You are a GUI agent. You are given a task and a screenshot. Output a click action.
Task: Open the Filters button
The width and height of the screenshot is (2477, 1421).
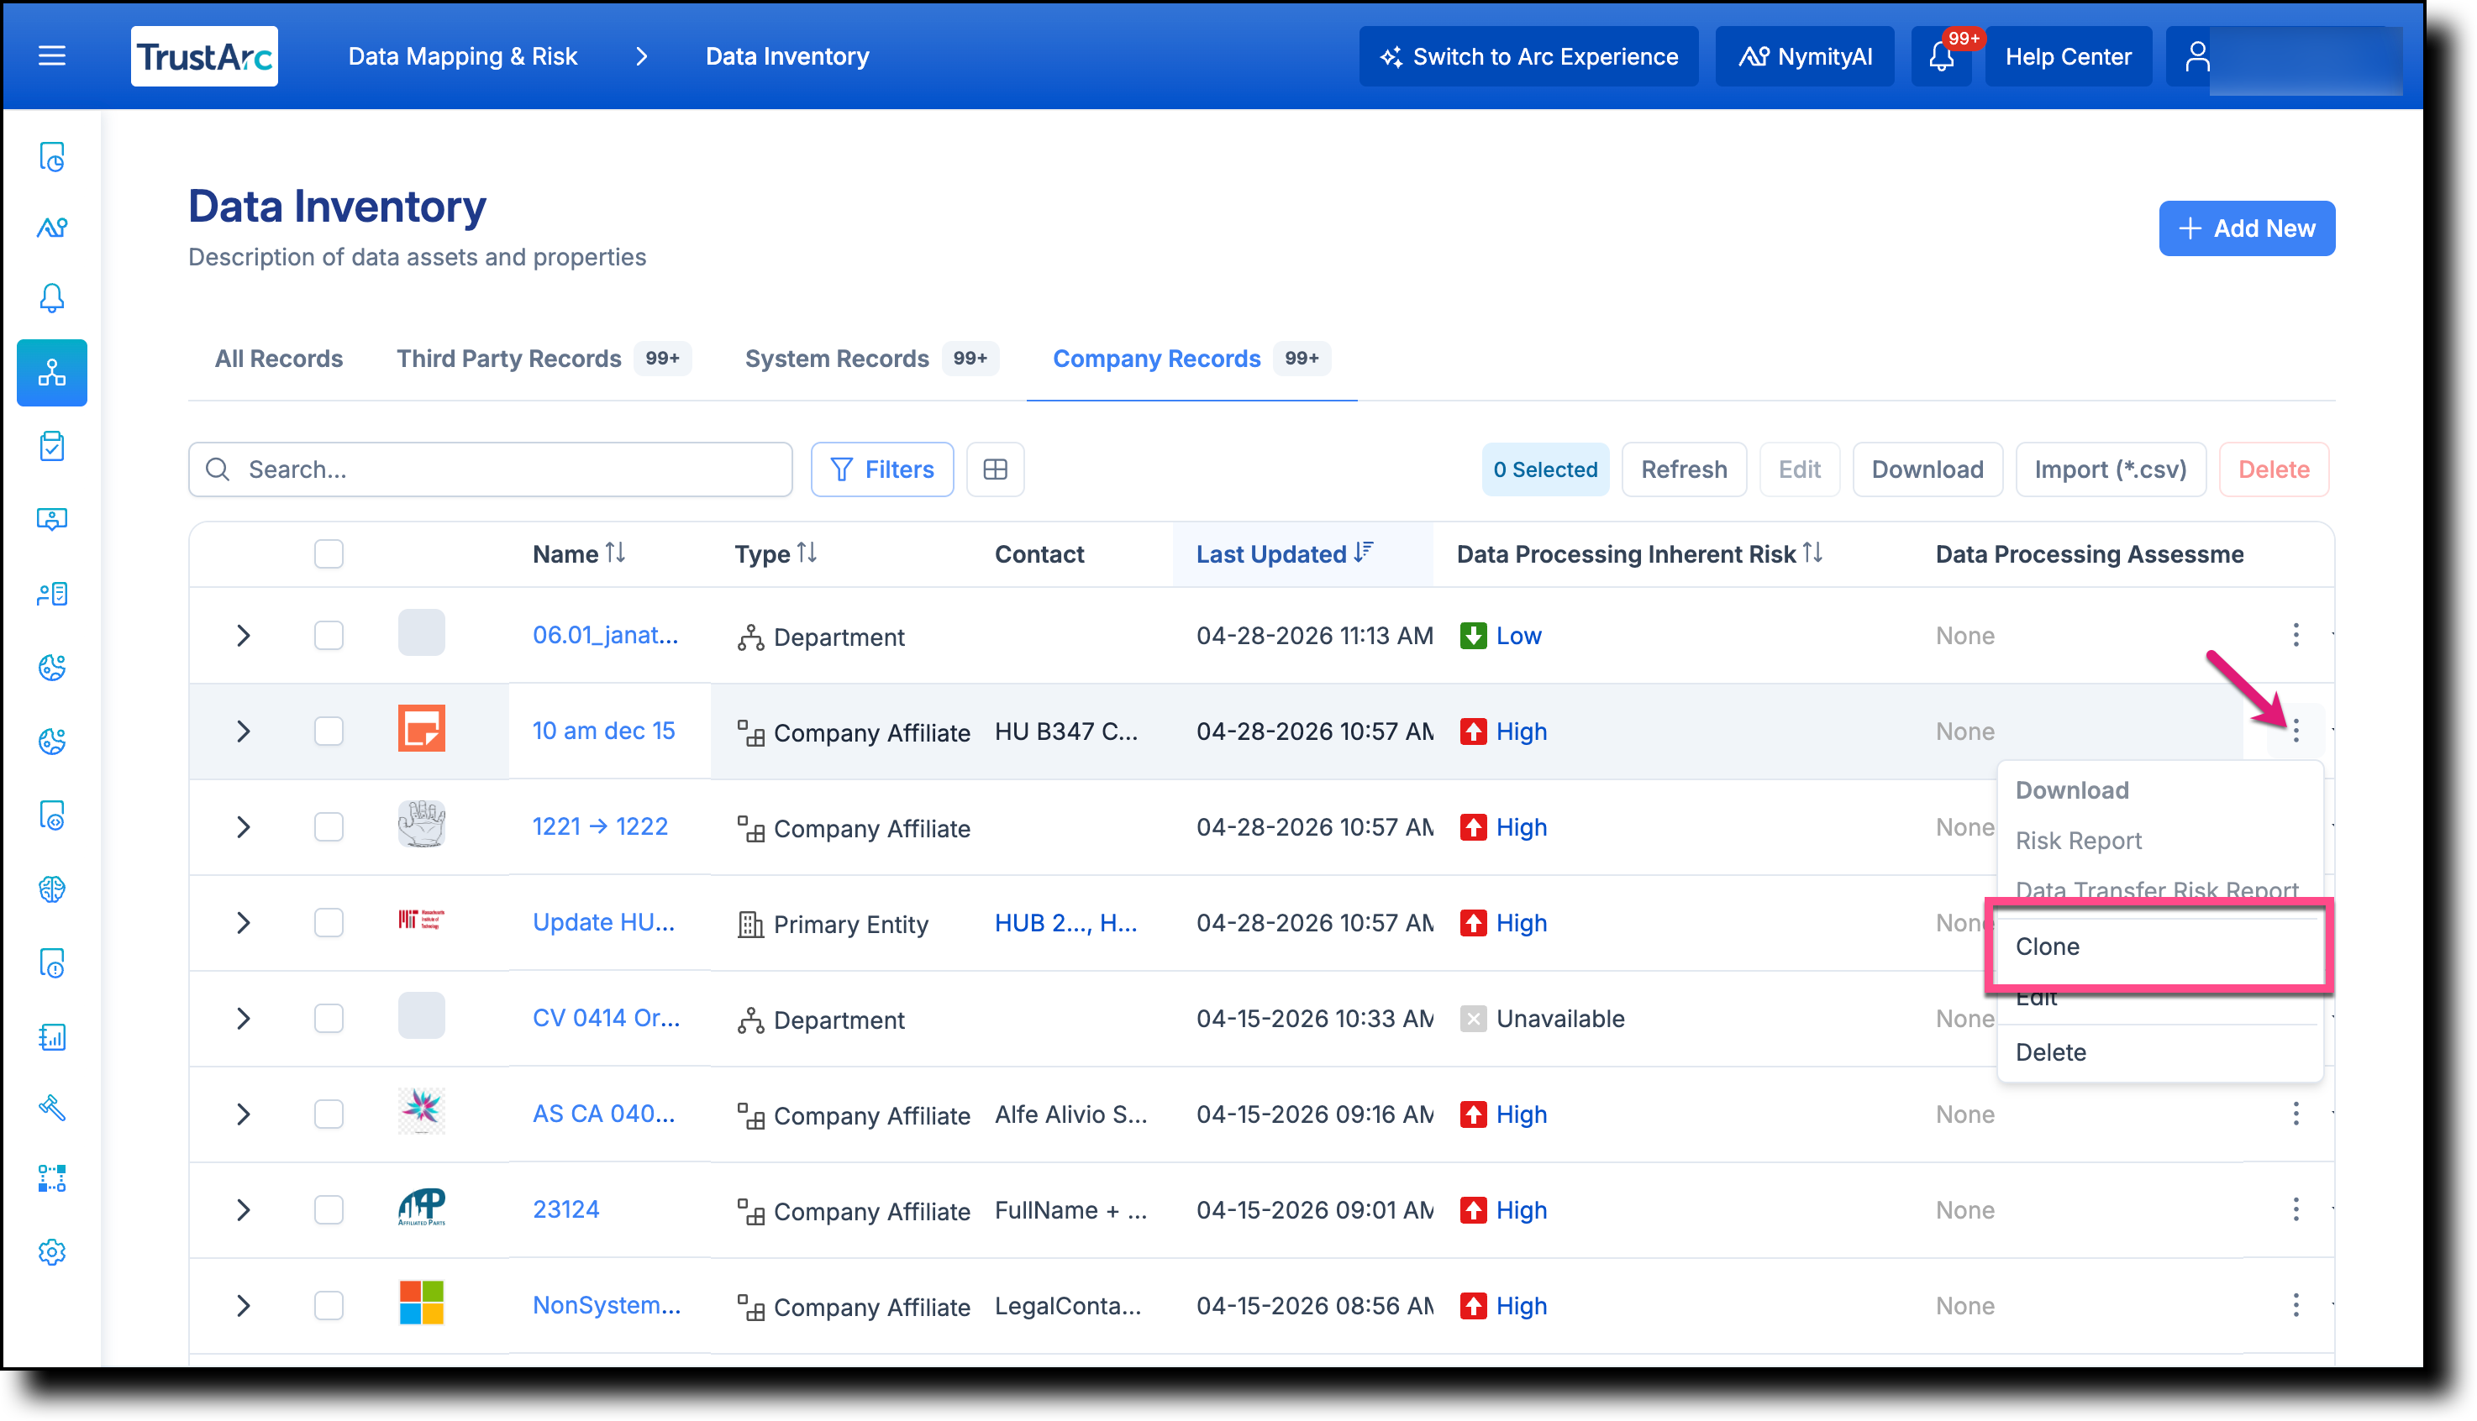click(x=881, y=469)
